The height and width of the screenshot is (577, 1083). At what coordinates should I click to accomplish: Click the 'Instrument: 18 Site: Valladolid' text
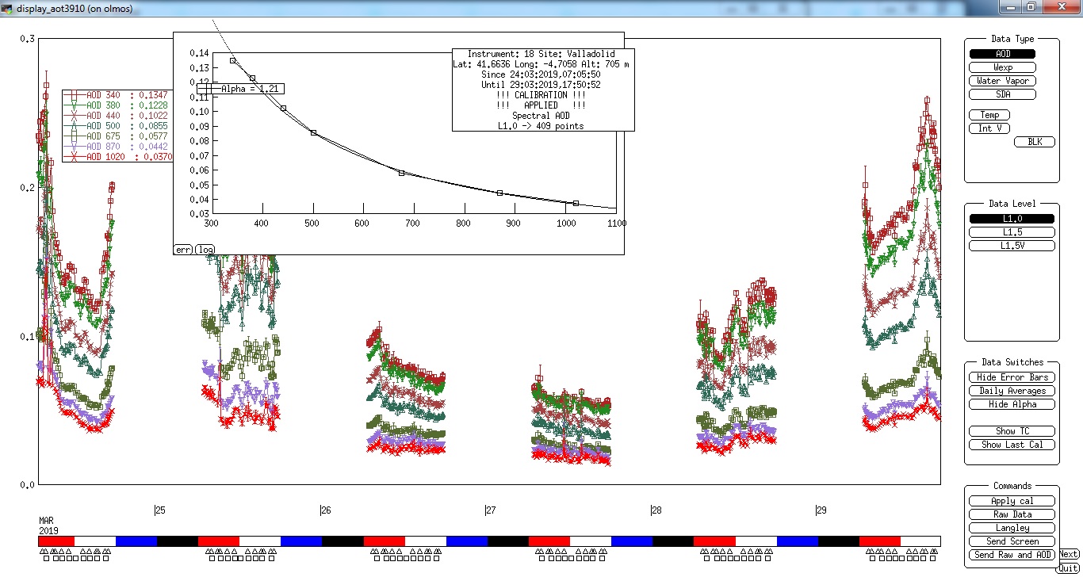tap(541, 54)
